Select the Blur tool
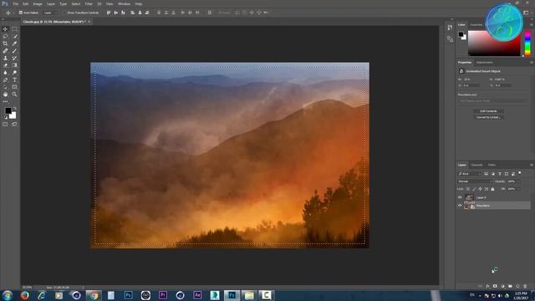Screen dimensions: 535x301 pos(5,73)
